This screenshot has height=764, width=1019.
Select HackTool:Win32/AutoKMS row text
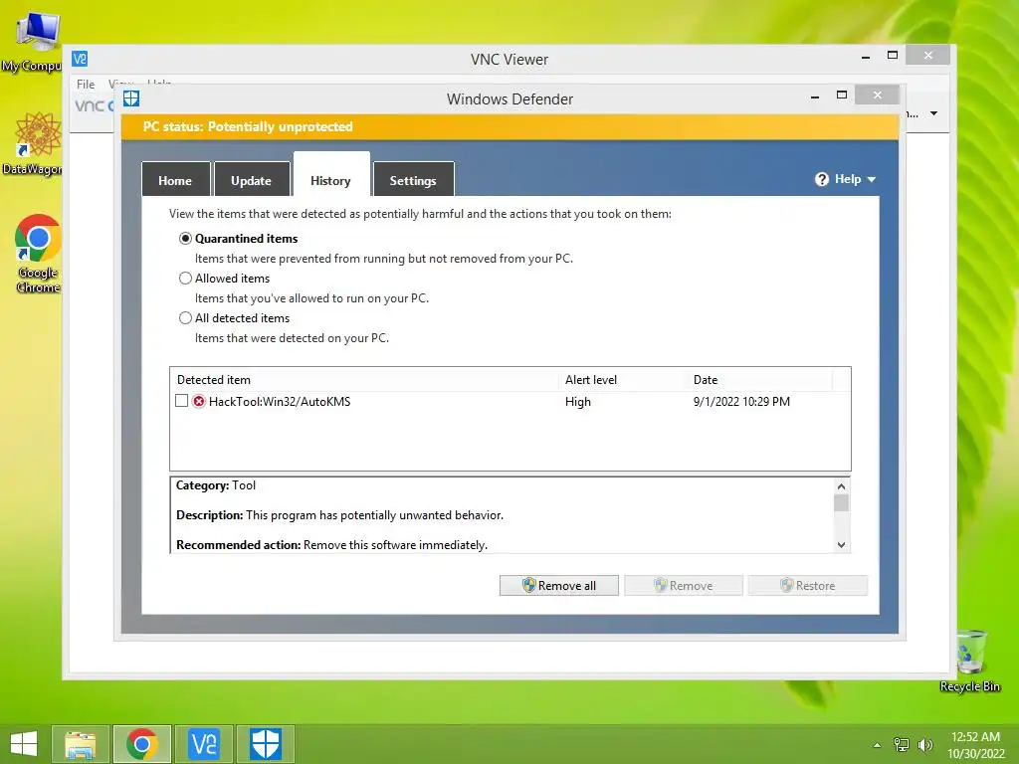coord(280,402)
